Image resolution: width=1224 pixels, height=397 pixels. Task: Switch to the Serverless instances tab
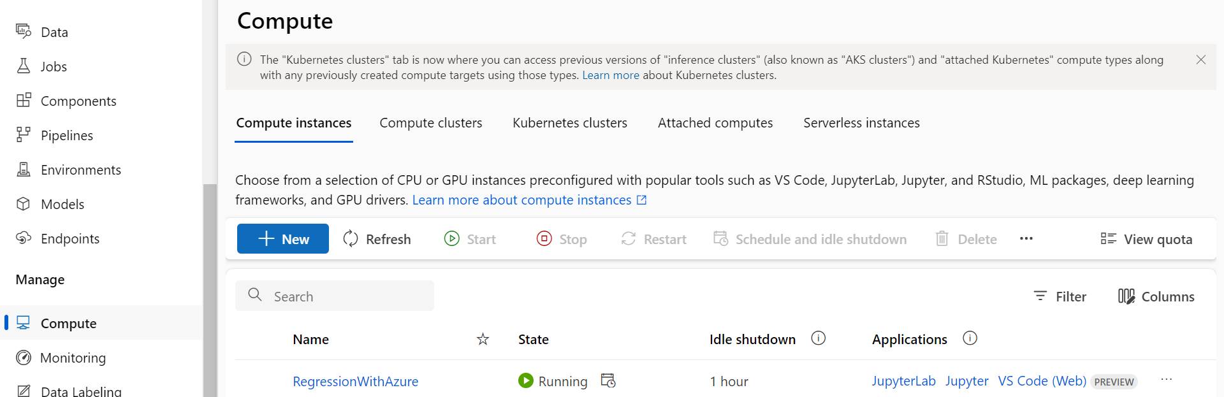pos(861,123)
